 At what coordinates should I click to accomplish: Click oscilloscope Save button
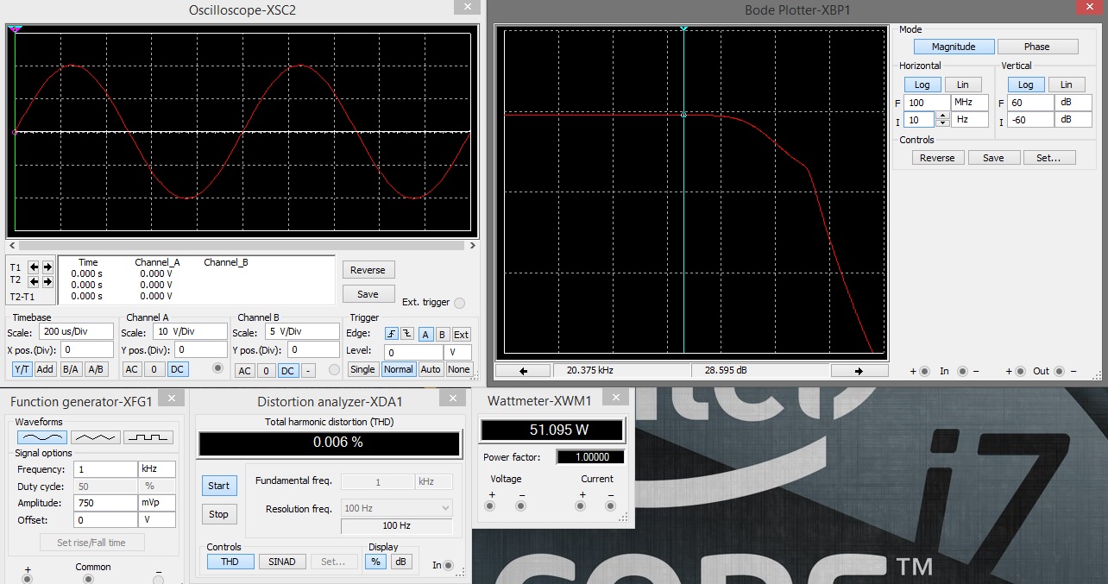pyautogui.click(x=368, y=294)
